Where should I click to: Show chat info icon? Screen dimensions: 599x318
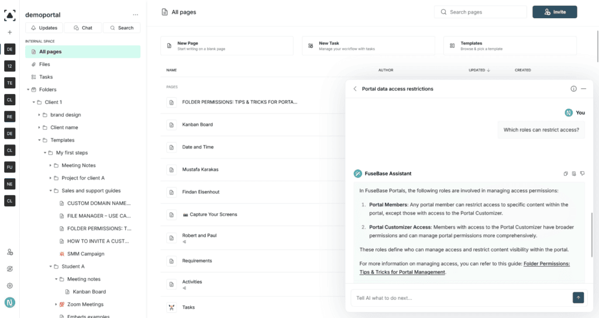573,89
